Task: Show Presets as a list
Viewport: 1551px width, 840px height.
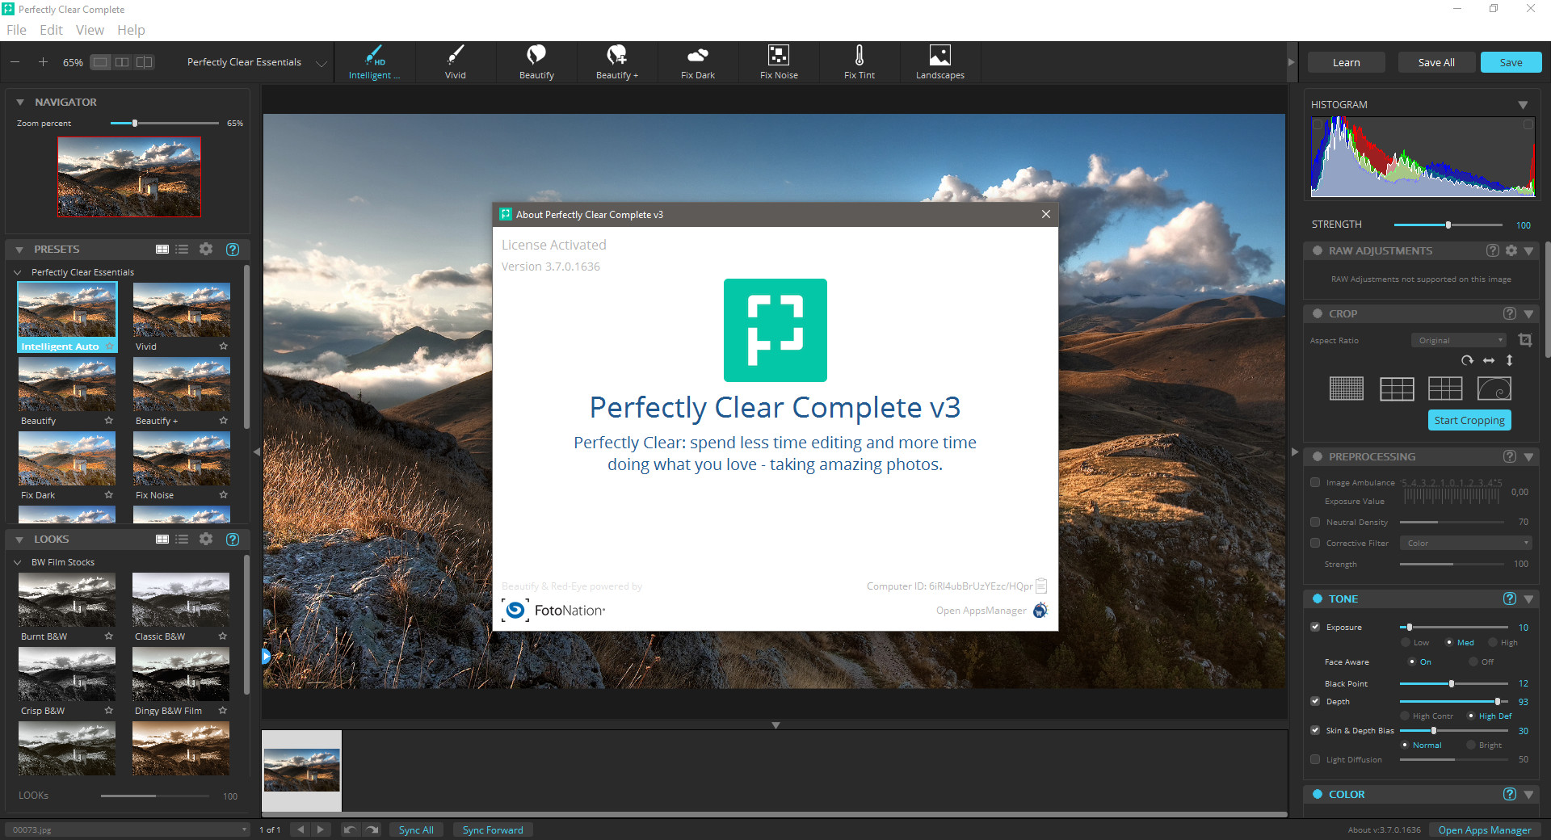Action: point(182,250)
